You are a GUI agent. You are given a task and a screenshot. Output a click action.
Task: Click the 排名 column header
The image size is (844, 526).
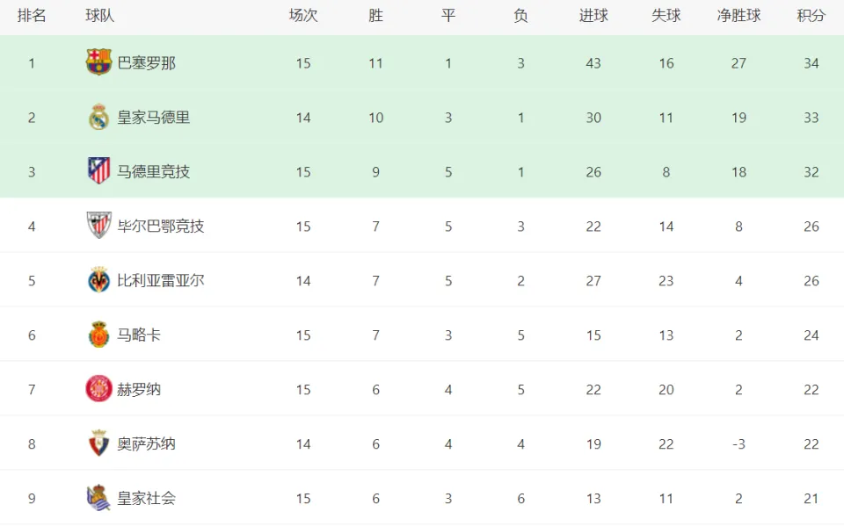pyautogui.click(x=32, y=16)
